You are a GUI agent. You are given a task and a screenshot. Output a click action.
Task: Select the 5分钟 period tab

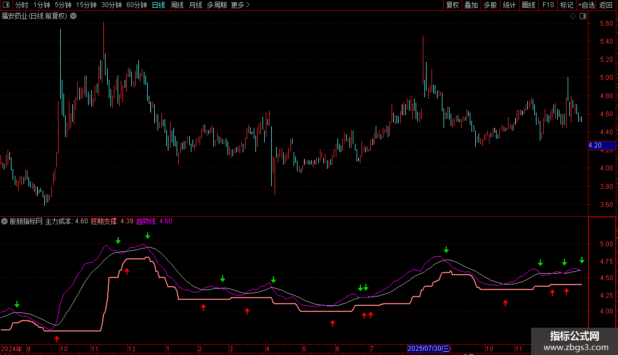63,5
